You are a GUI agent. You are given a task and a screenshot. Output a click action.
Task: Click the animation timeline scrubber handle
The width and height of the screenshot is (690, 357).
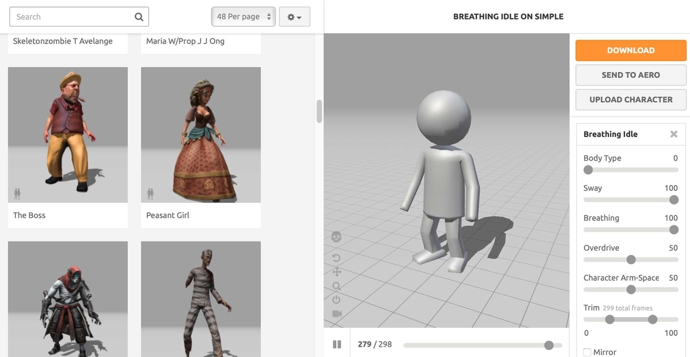coord(549,345)
